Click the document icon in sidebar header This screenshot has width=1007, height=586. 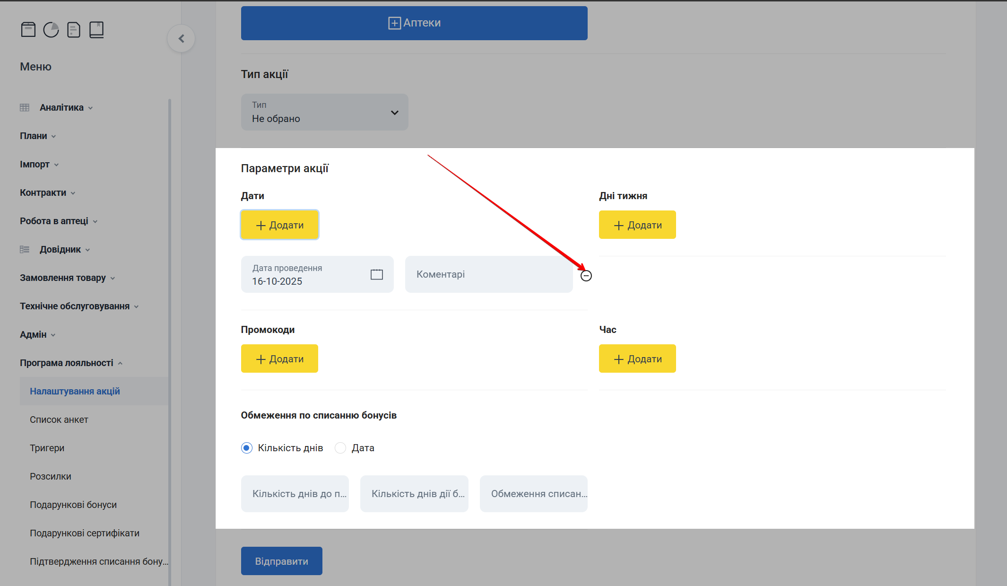pyautogui.click(x=74, y=30)
